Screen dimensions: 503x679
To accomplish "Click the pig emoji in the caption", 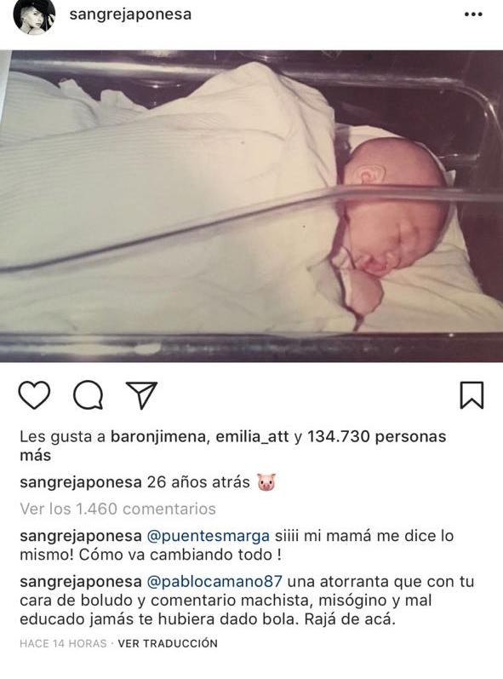I will [x=266, y=482].
